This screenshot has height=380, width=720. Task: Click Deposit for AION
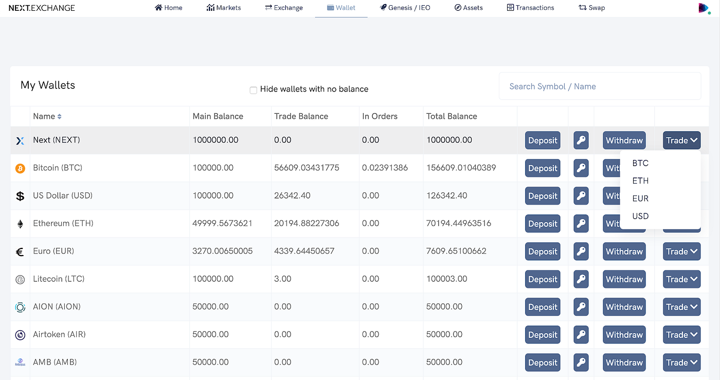[x=543, y=307]
